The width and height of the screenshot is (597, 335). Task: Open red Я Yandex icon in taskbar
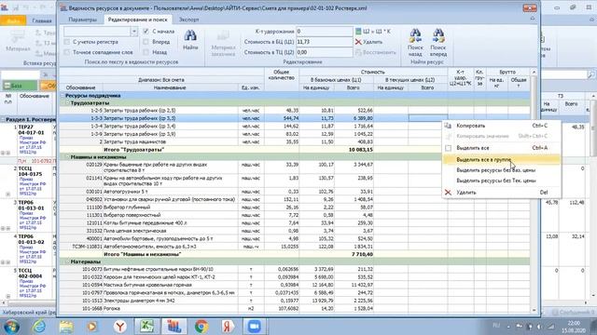228,327
